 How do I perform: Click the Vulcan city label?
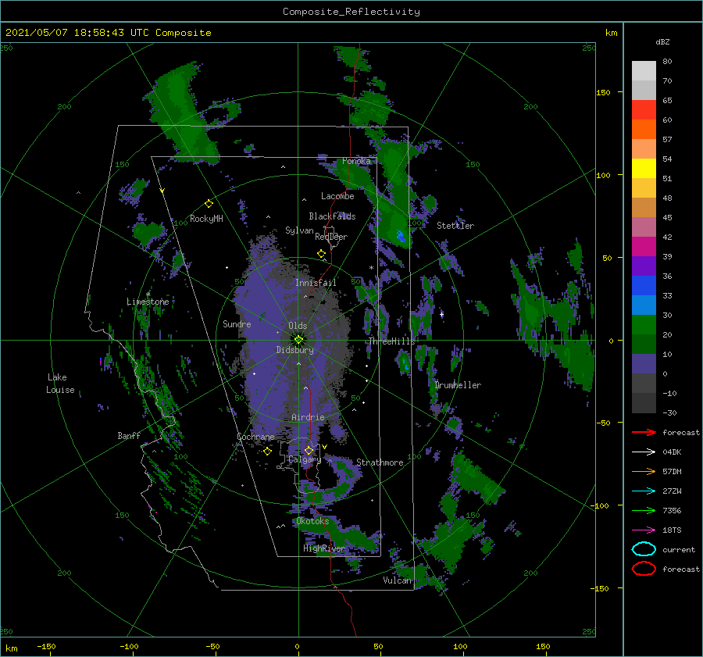[398, 580]
